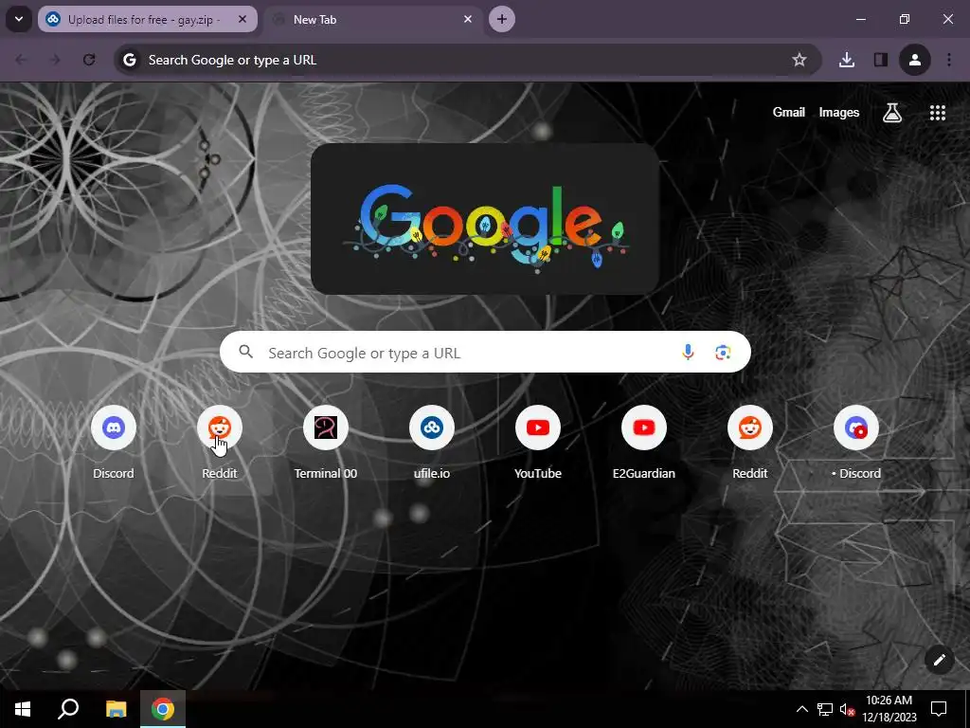Focus the address bar URL field
Viewport: 970px width, 728px height.
[x=467, y=60]
